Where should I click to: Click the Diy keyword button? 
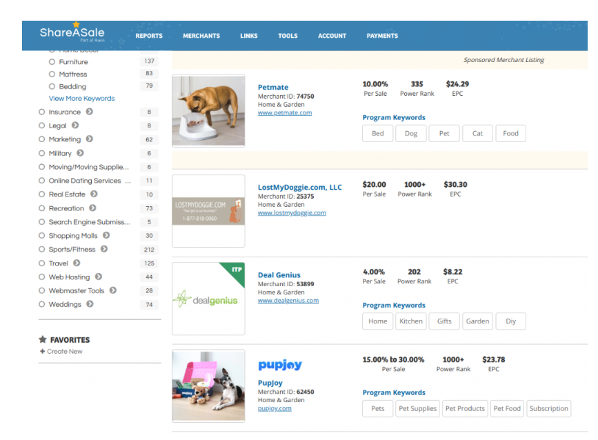[x=510, y=321]
